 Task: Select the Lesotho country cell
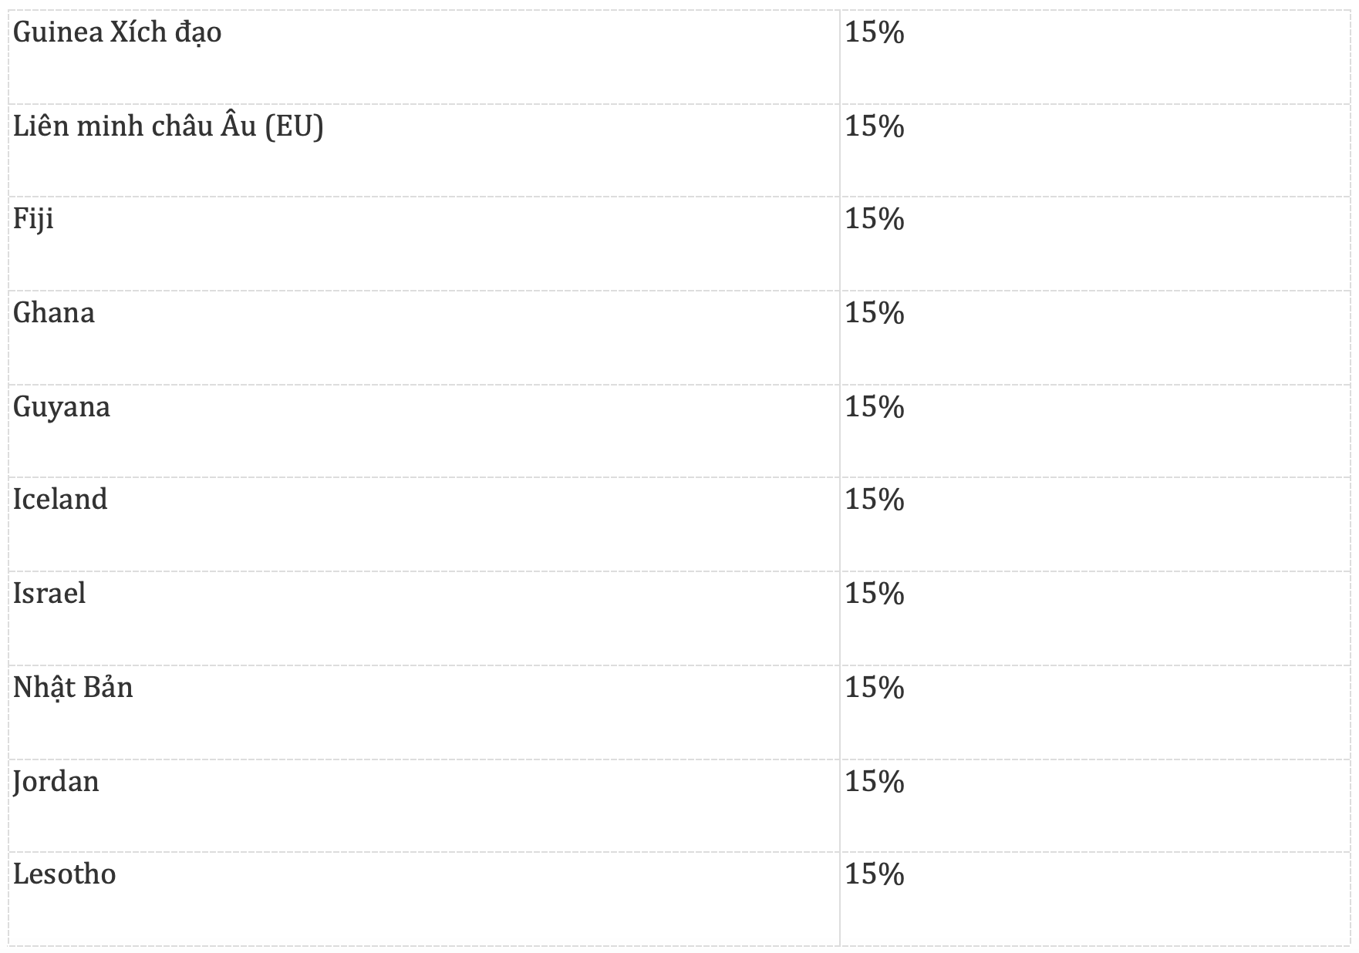pyautogui.click(x=65, y=874)
